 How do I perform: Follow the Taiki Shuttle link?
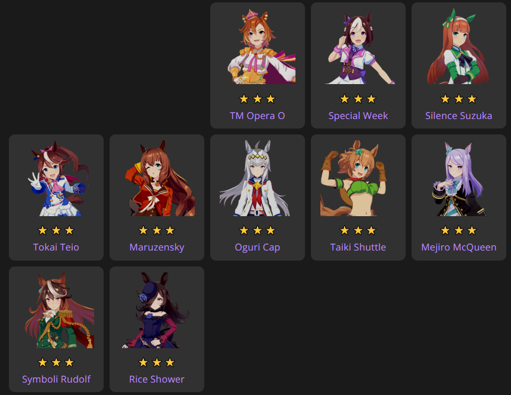(x=358, y=247)
